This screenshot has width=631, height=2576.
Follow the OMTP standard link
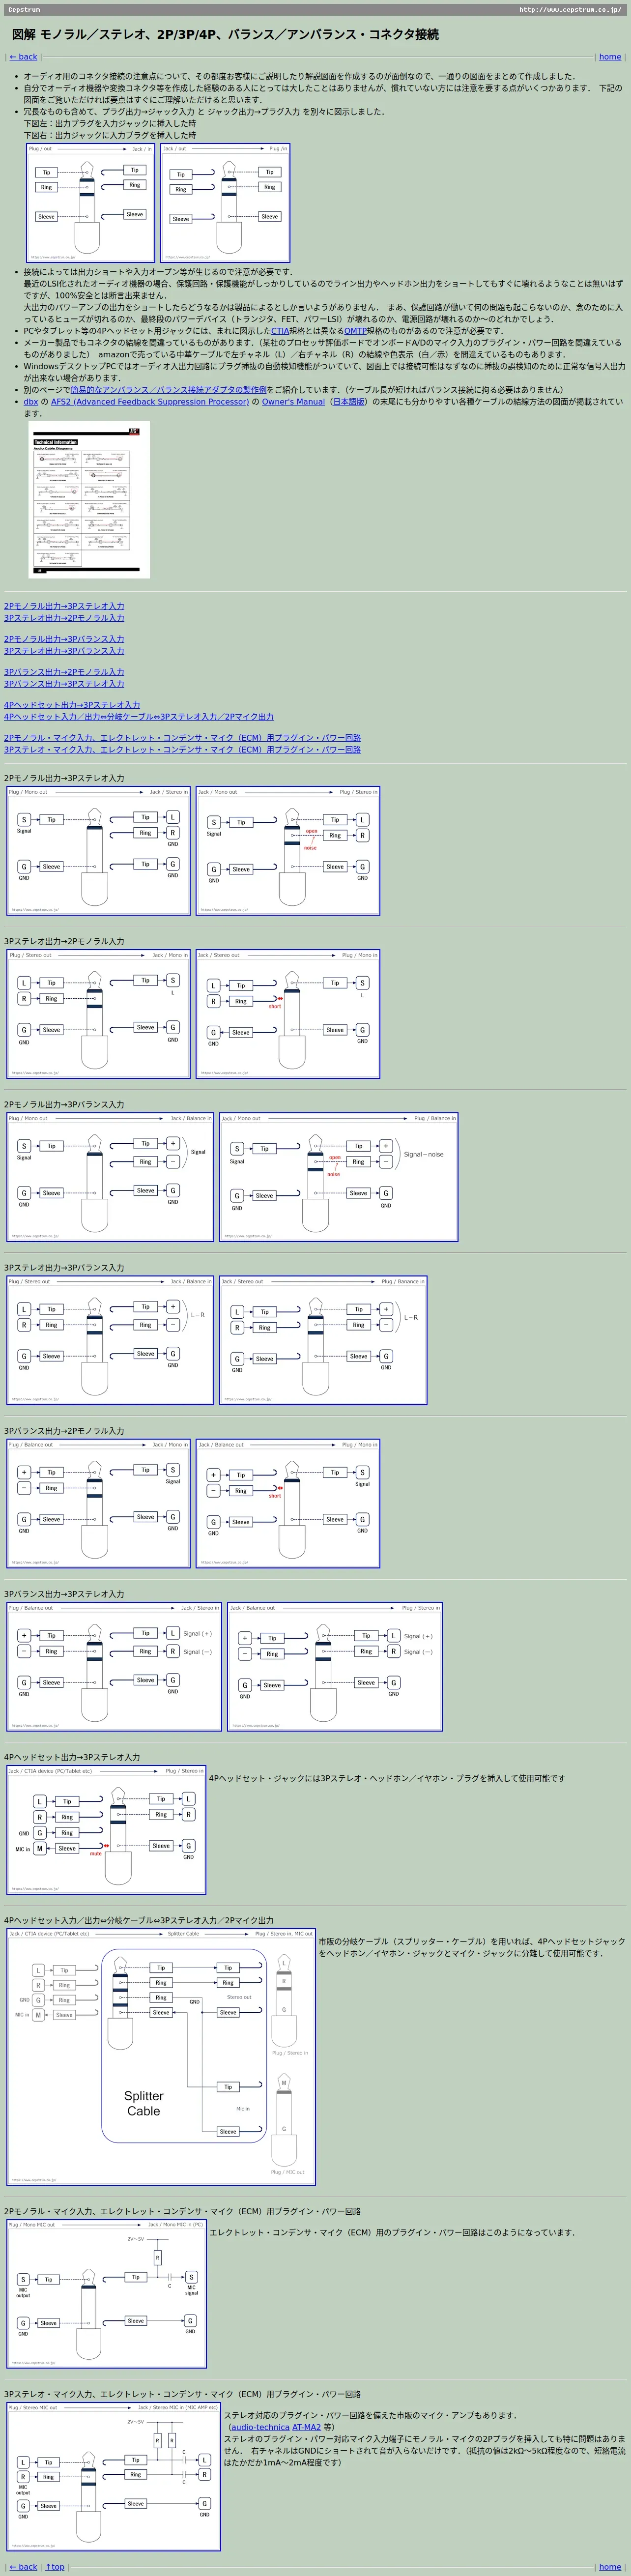click(355, 331)
